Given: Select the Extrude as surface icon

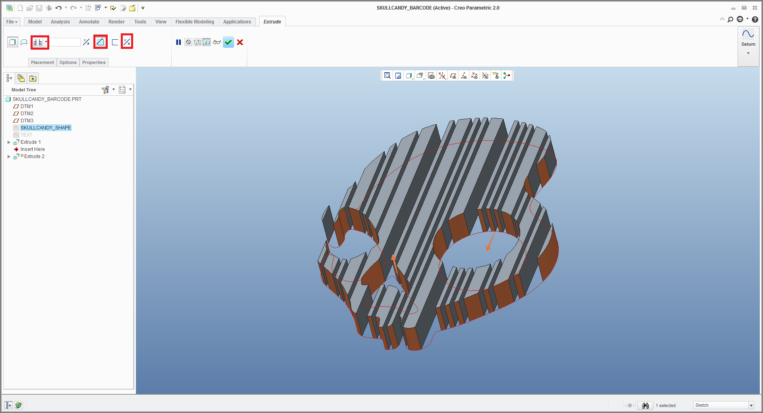Looking at the screenshot, I should [24, 42].
